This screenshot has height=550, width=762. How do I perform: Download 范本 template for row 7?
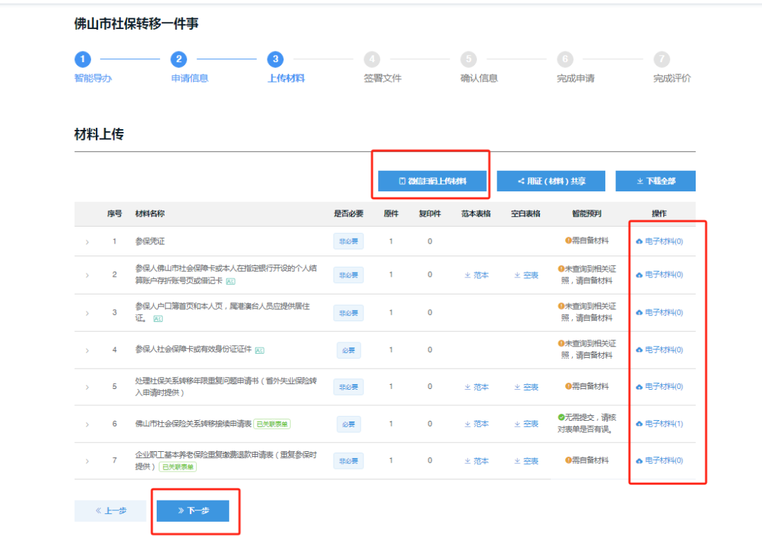476,461
